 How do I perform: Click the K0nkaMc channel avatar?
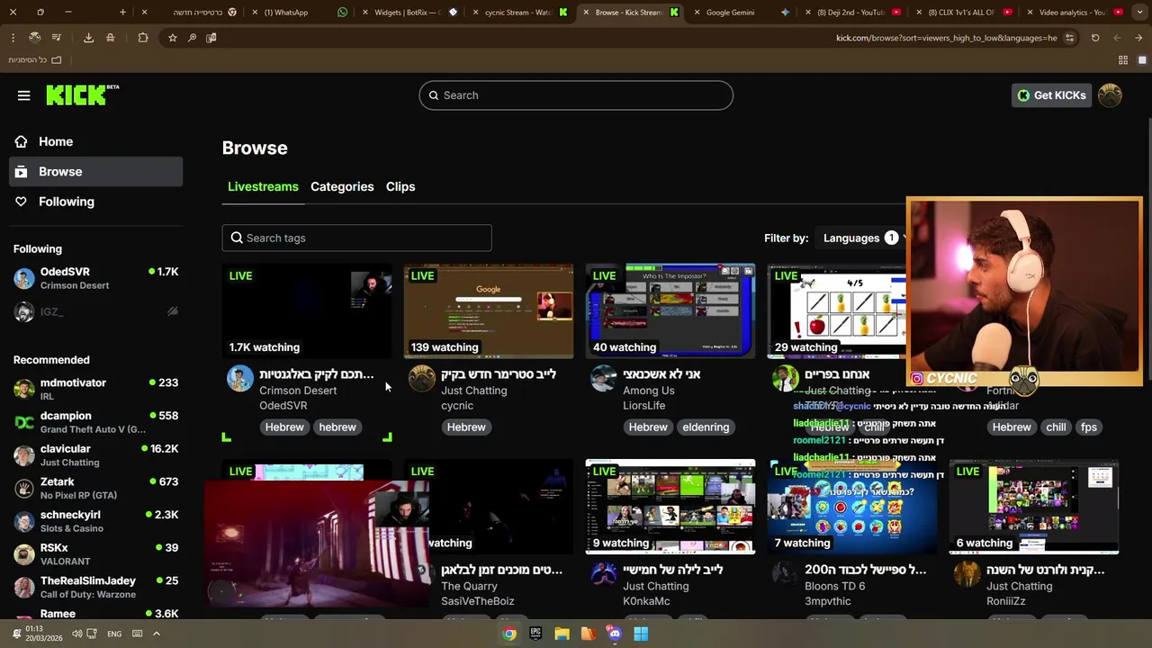603,574
